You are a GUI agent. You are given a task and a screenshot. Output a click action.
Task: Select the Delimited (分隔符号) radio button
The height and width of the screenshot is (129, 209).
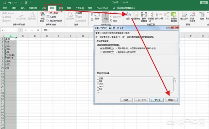(101, 49)
